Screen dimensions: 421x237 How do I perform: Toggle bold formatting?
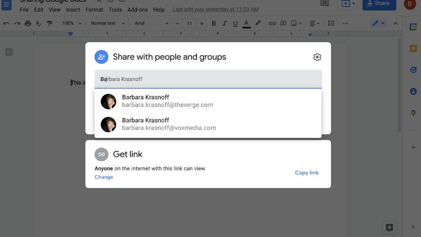(x=214, y=23)
